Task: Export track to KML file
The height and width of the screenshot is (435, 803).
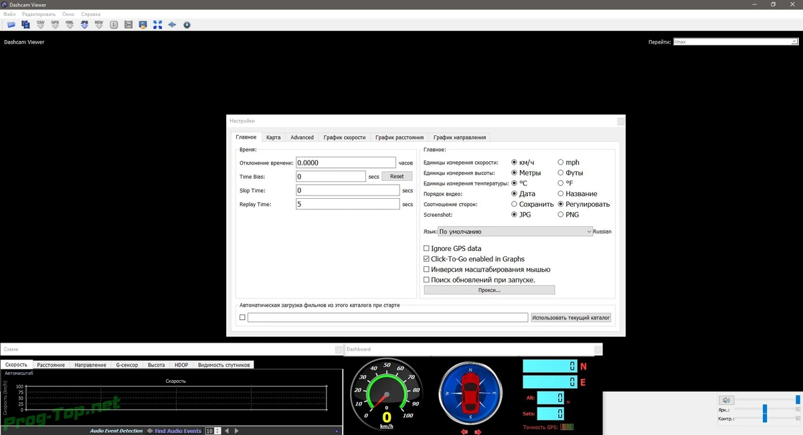Action: 70,24
